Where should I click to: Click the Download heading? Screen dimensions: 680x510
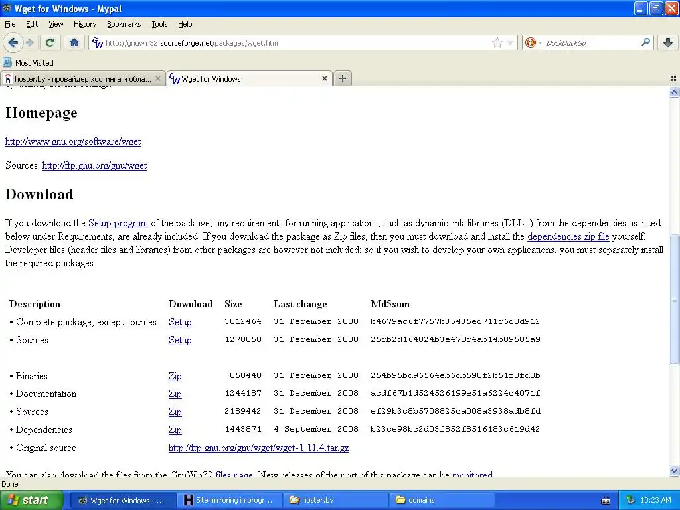(39, 194)
